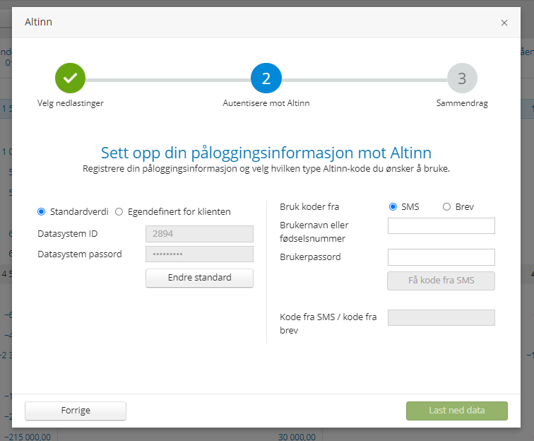
Task: Click the green checkmark step circle
Action: coord(70,78)
